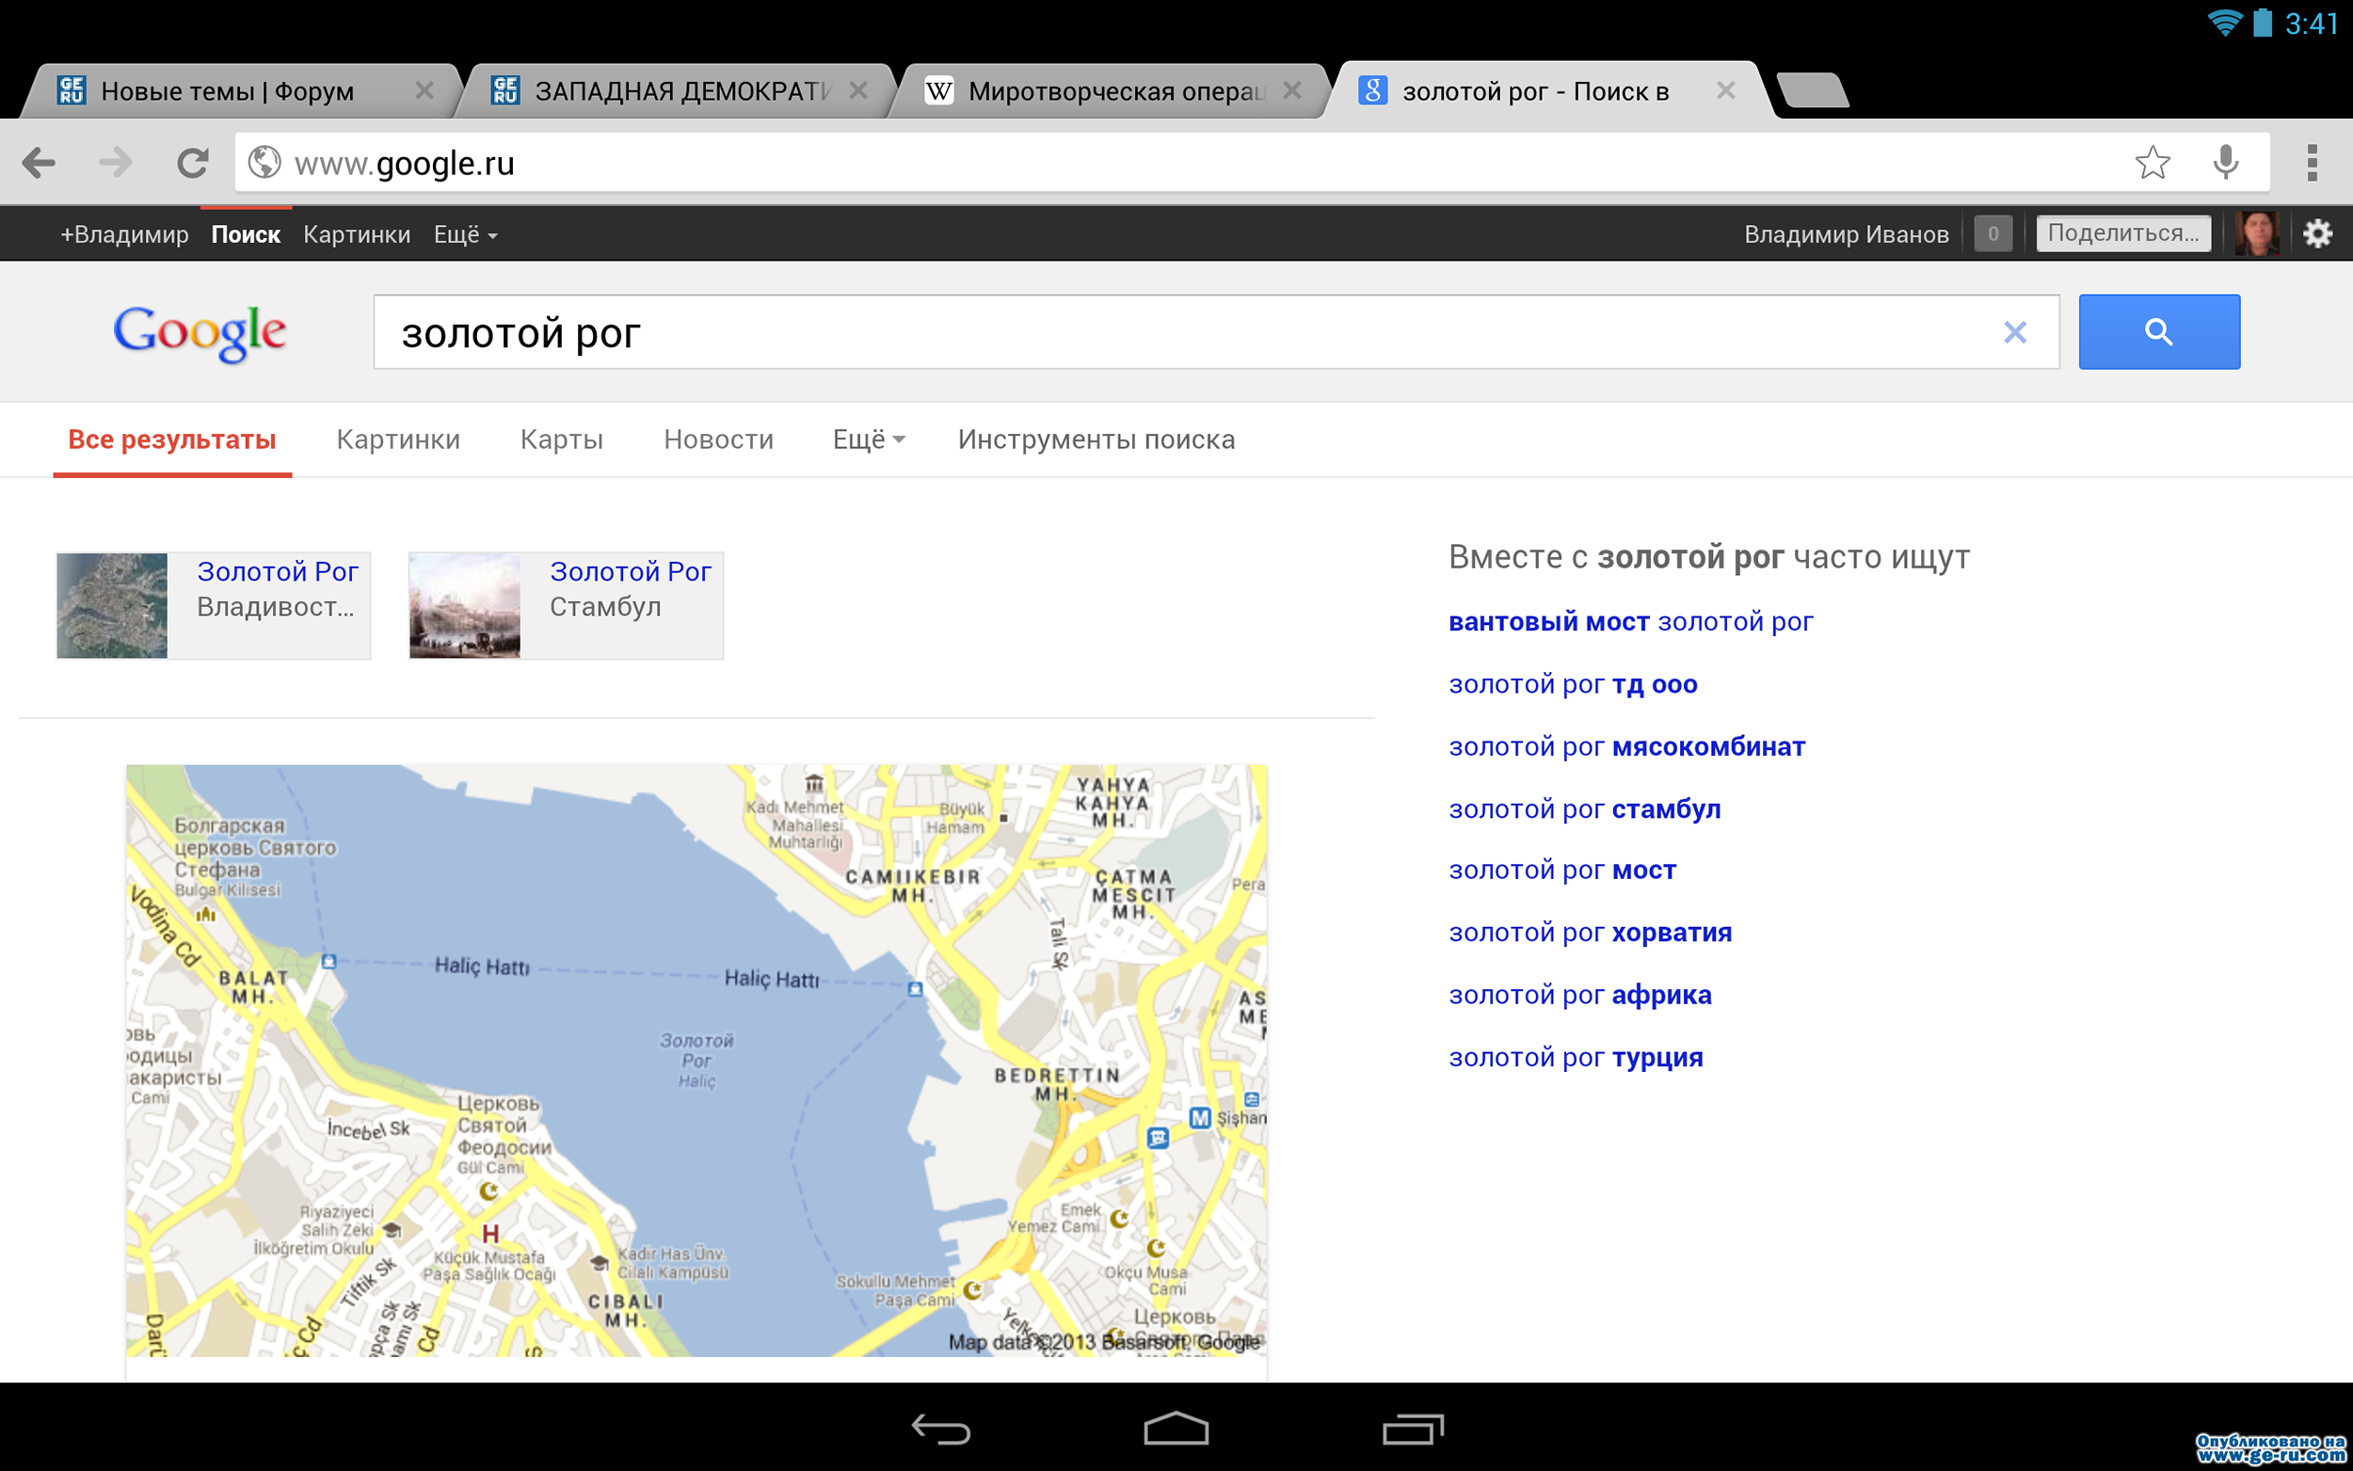This screenshot has height=1471, width=2353.
Task: Expand the Ещё dropdown under the search box
Action: point(869,440)
